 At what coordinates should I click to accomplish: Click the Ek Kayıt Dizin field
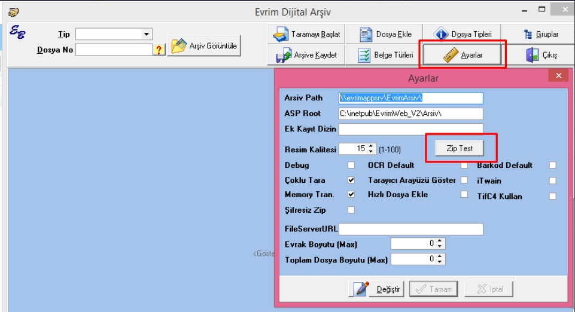click(410, 129)
